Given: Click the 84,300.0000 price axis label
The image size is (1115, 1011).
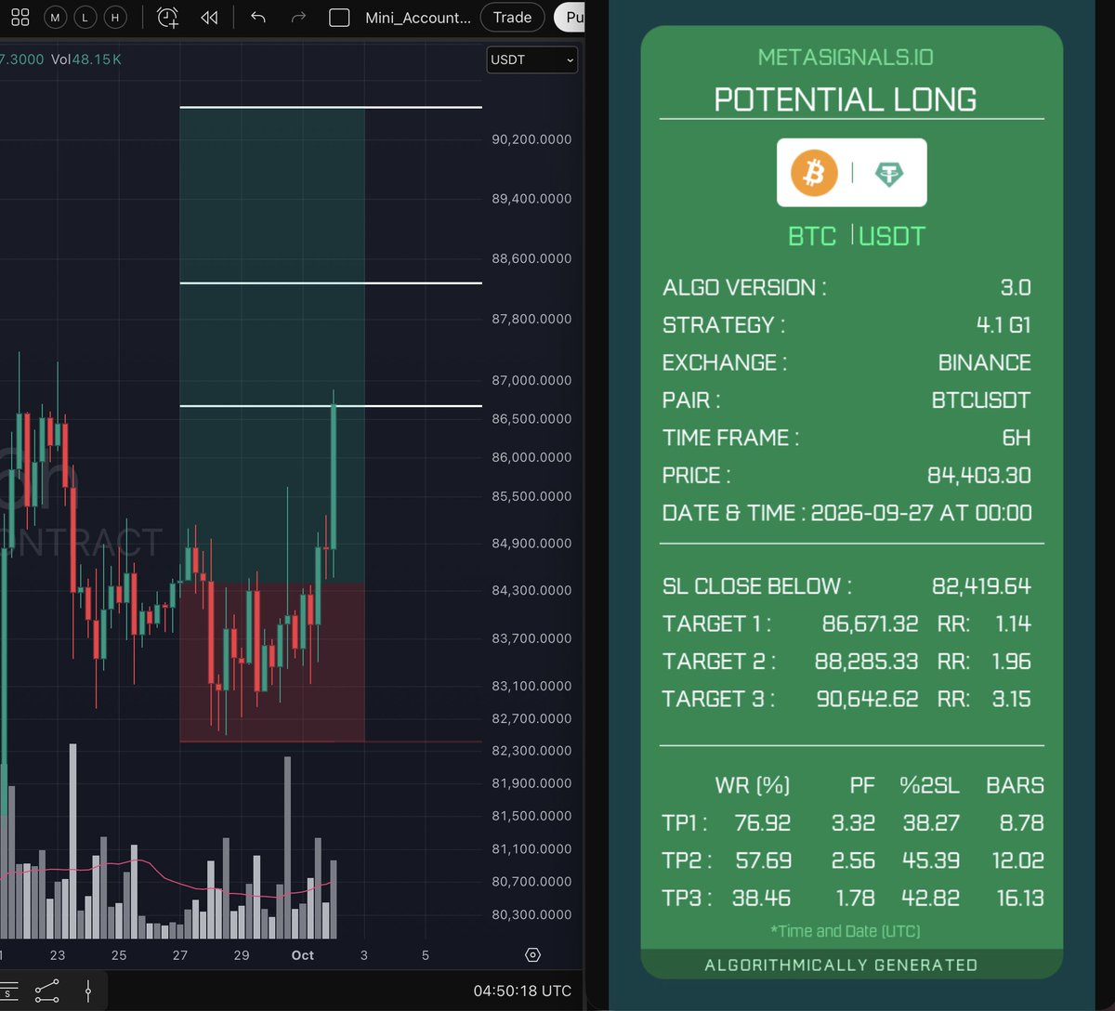Looking at the screenshot, I should 531,590.
